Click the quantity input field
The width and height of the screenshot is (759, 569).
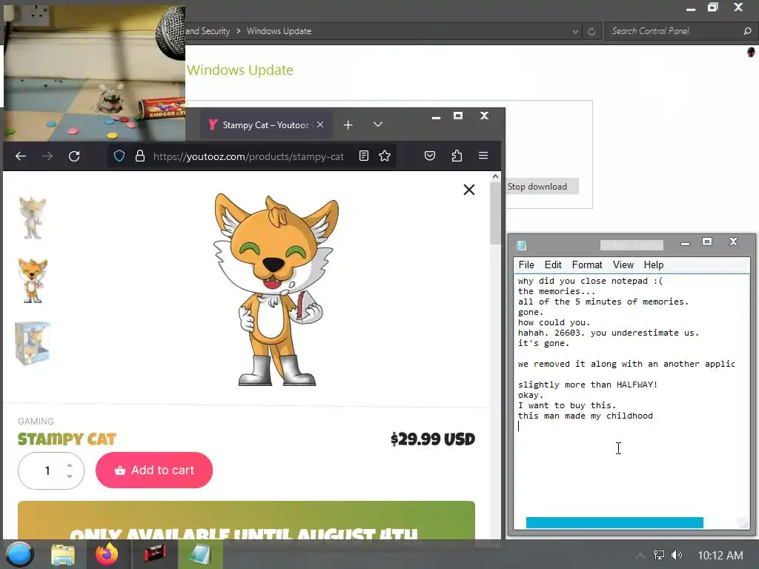coord(47,470)
